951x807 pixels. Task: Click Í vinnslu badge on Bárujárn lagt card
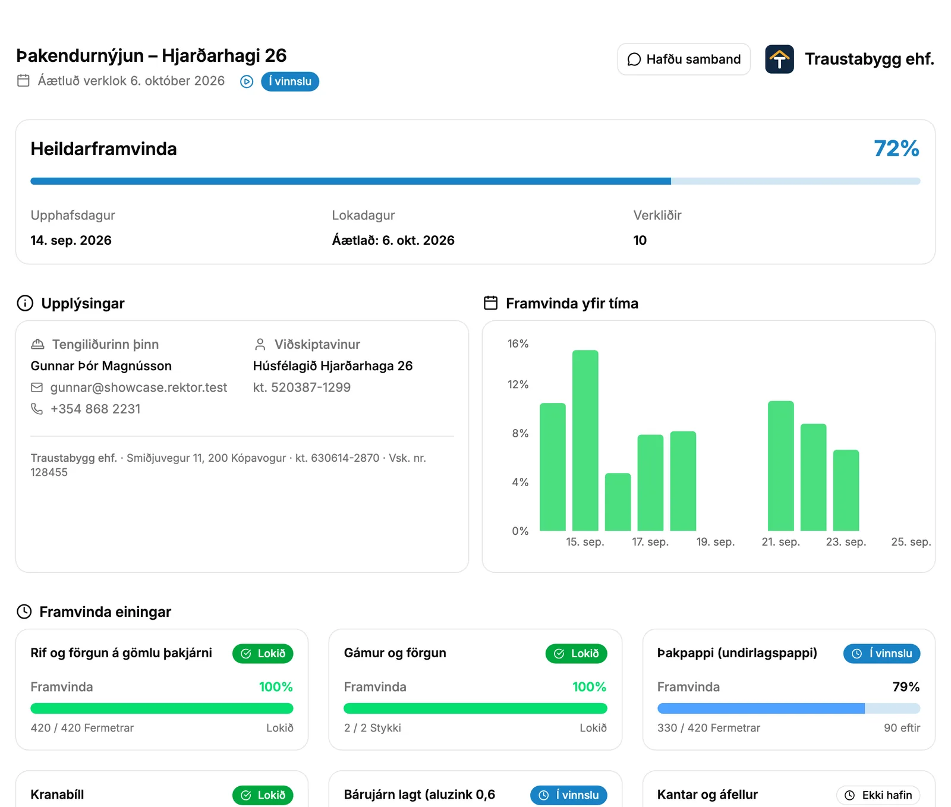569,795
